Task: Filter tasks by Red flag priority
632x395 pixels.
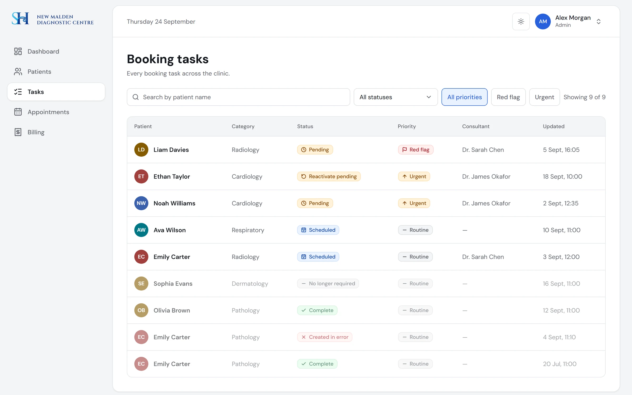Action: 508,97
